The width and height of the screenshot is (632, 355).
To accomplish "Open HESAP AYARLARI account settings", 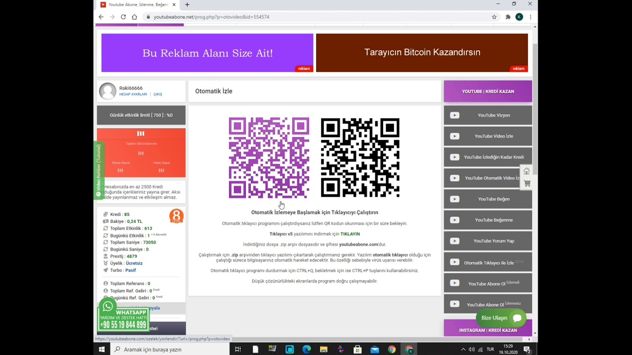I will (133, 94).
